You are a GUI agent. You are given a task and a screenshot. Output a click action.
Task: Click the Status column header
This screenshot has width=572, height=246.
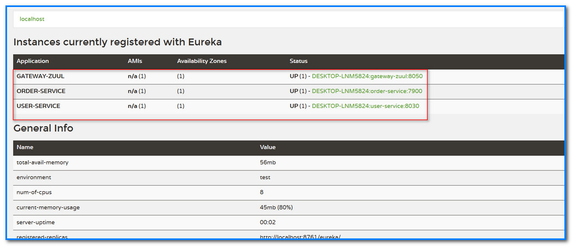point(298,61)
